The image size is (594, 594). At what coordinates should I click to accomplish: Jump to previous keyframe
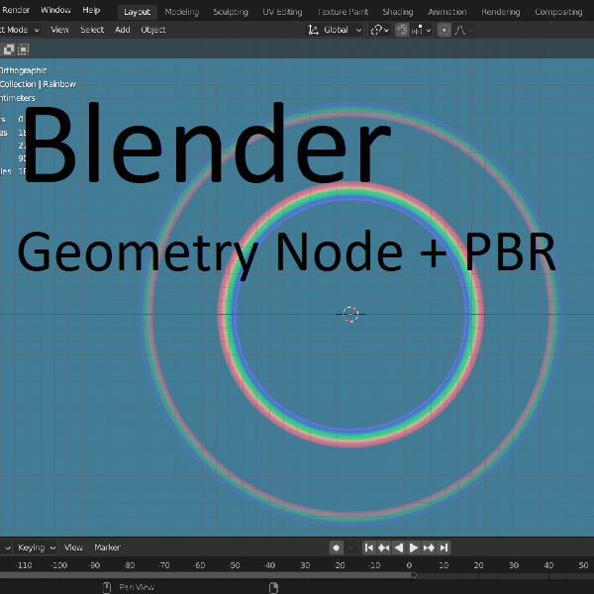point(384,547)
